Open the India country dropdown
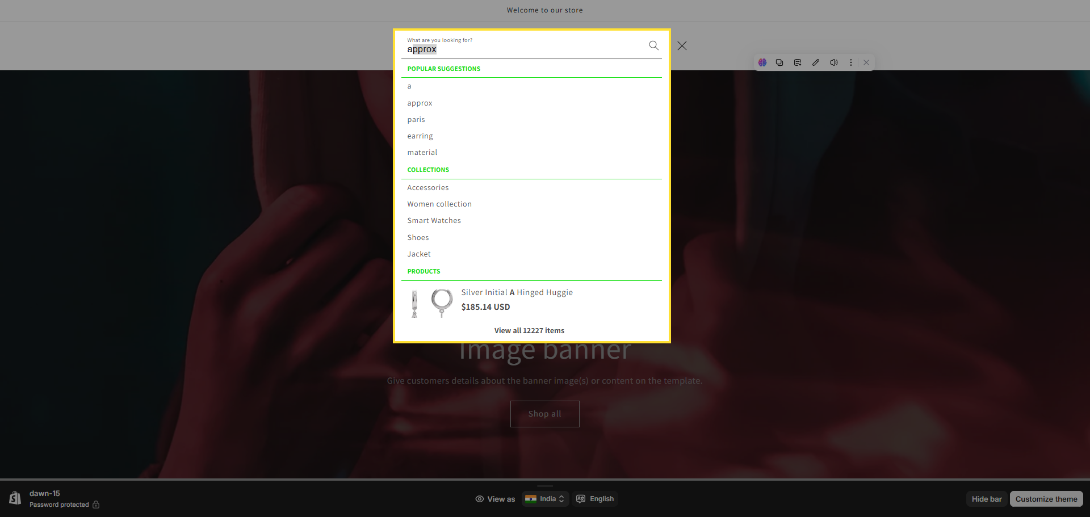Viewport: 1090px width, 517px height. coord(545,499)
